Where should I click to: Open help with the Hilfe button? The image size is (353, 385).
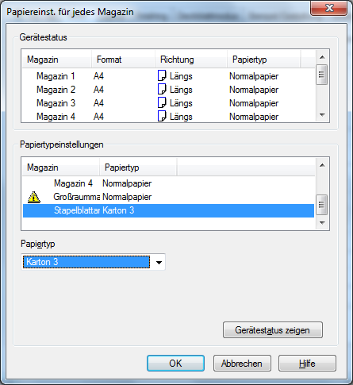307,364
